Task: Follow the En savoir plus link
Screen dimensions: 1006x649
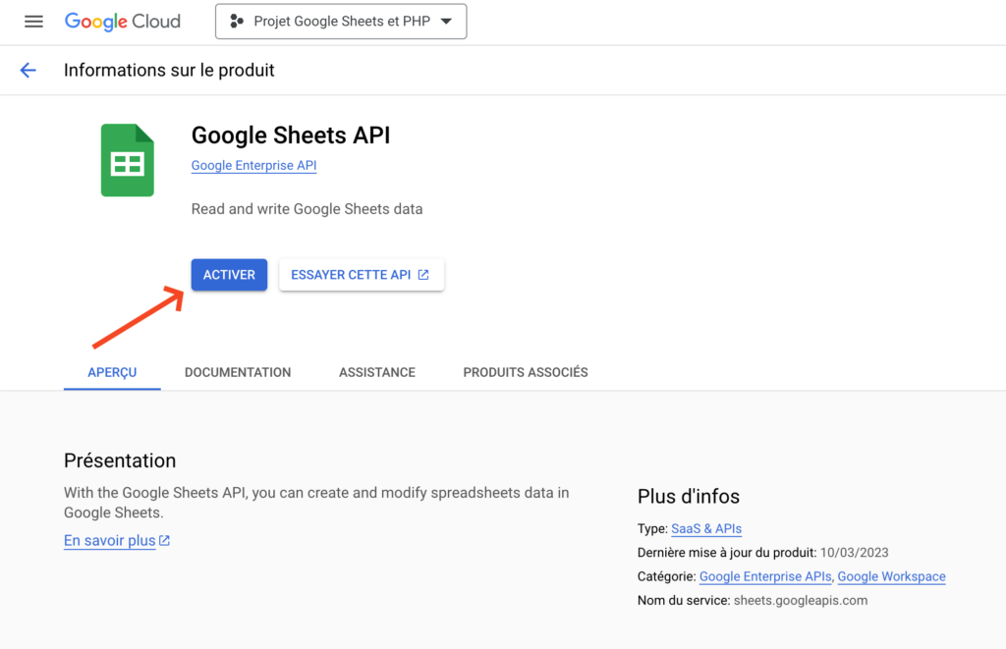Action: click(x=109, y=540)
